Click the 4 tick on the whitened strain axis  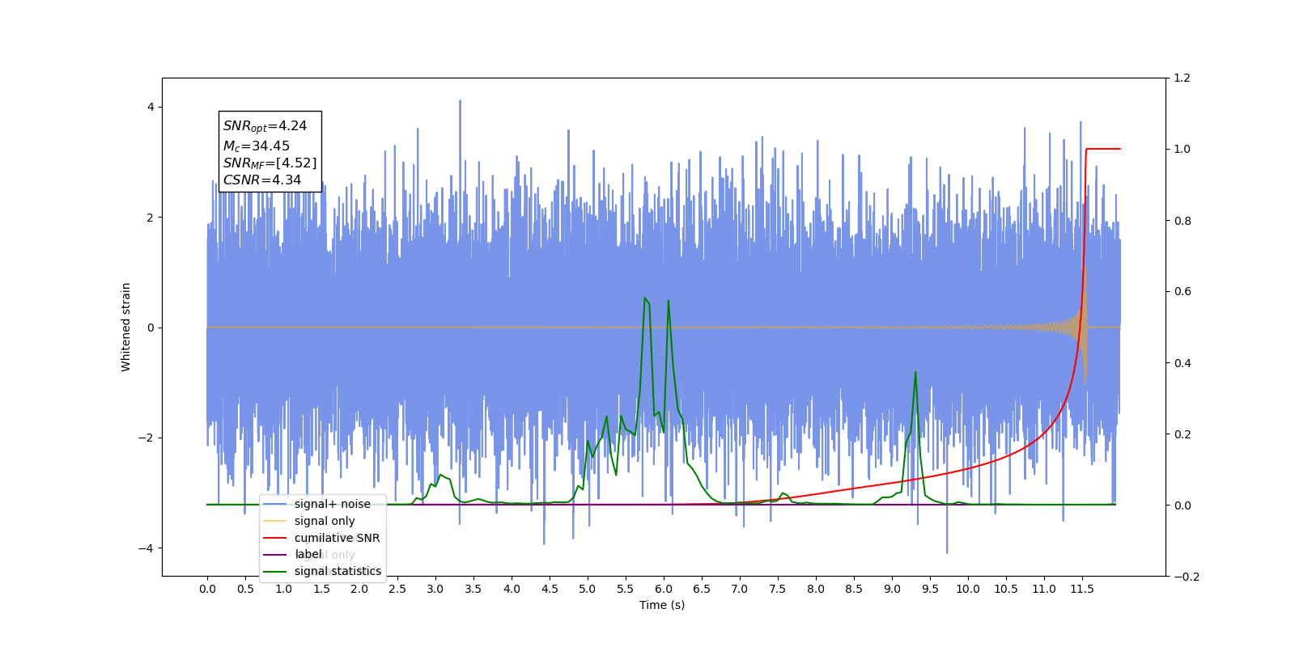(x=151, y=108)
